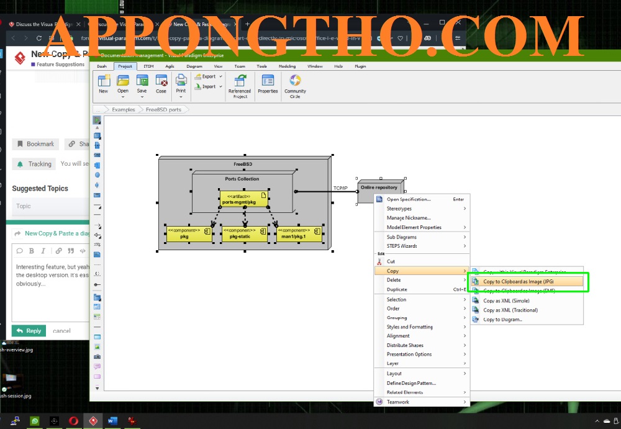Image resolution: width=621 pixels, height=429 pixels.
Task: Open the Properties icon in ribbon
Action: pos(268,81)
